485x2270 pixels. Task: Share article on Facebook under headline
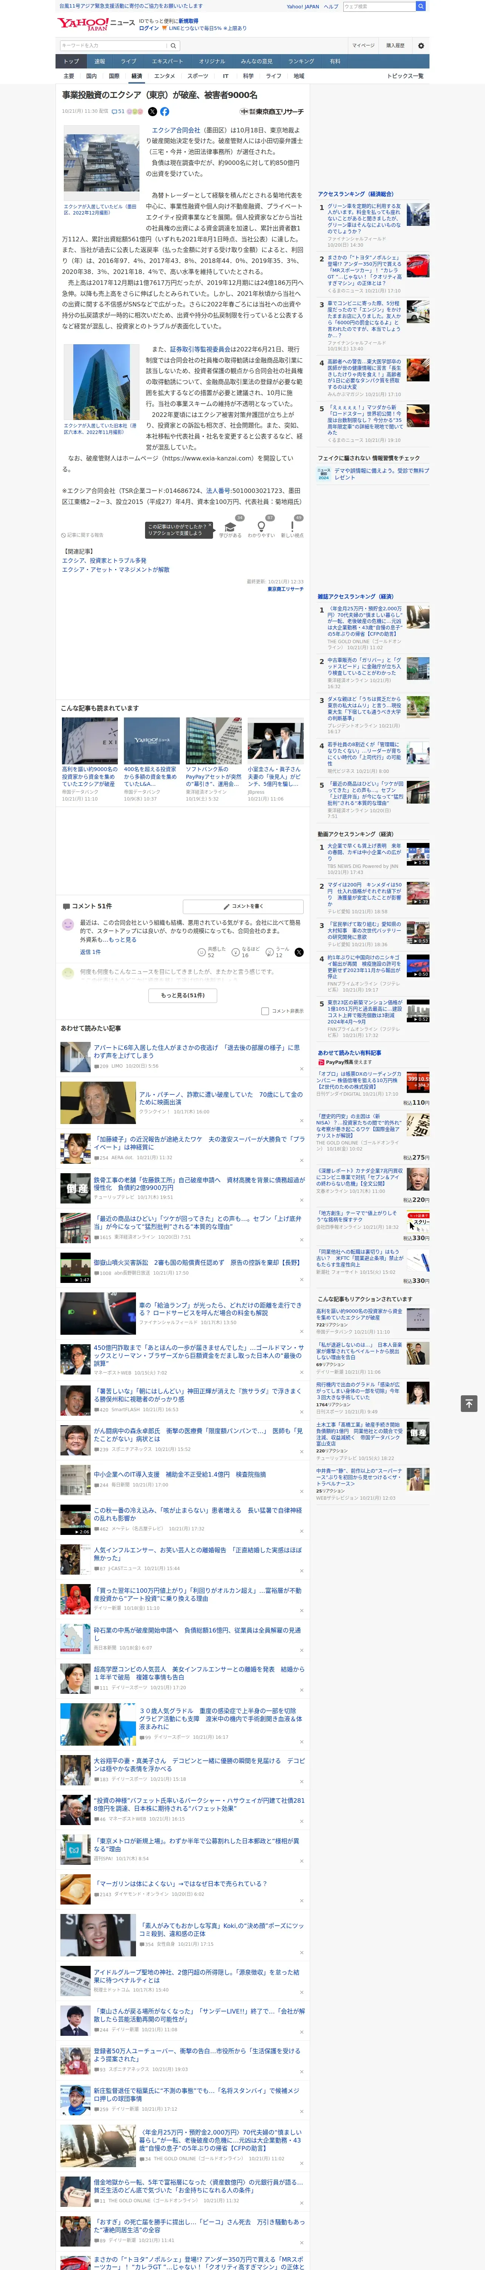(165, 112)
